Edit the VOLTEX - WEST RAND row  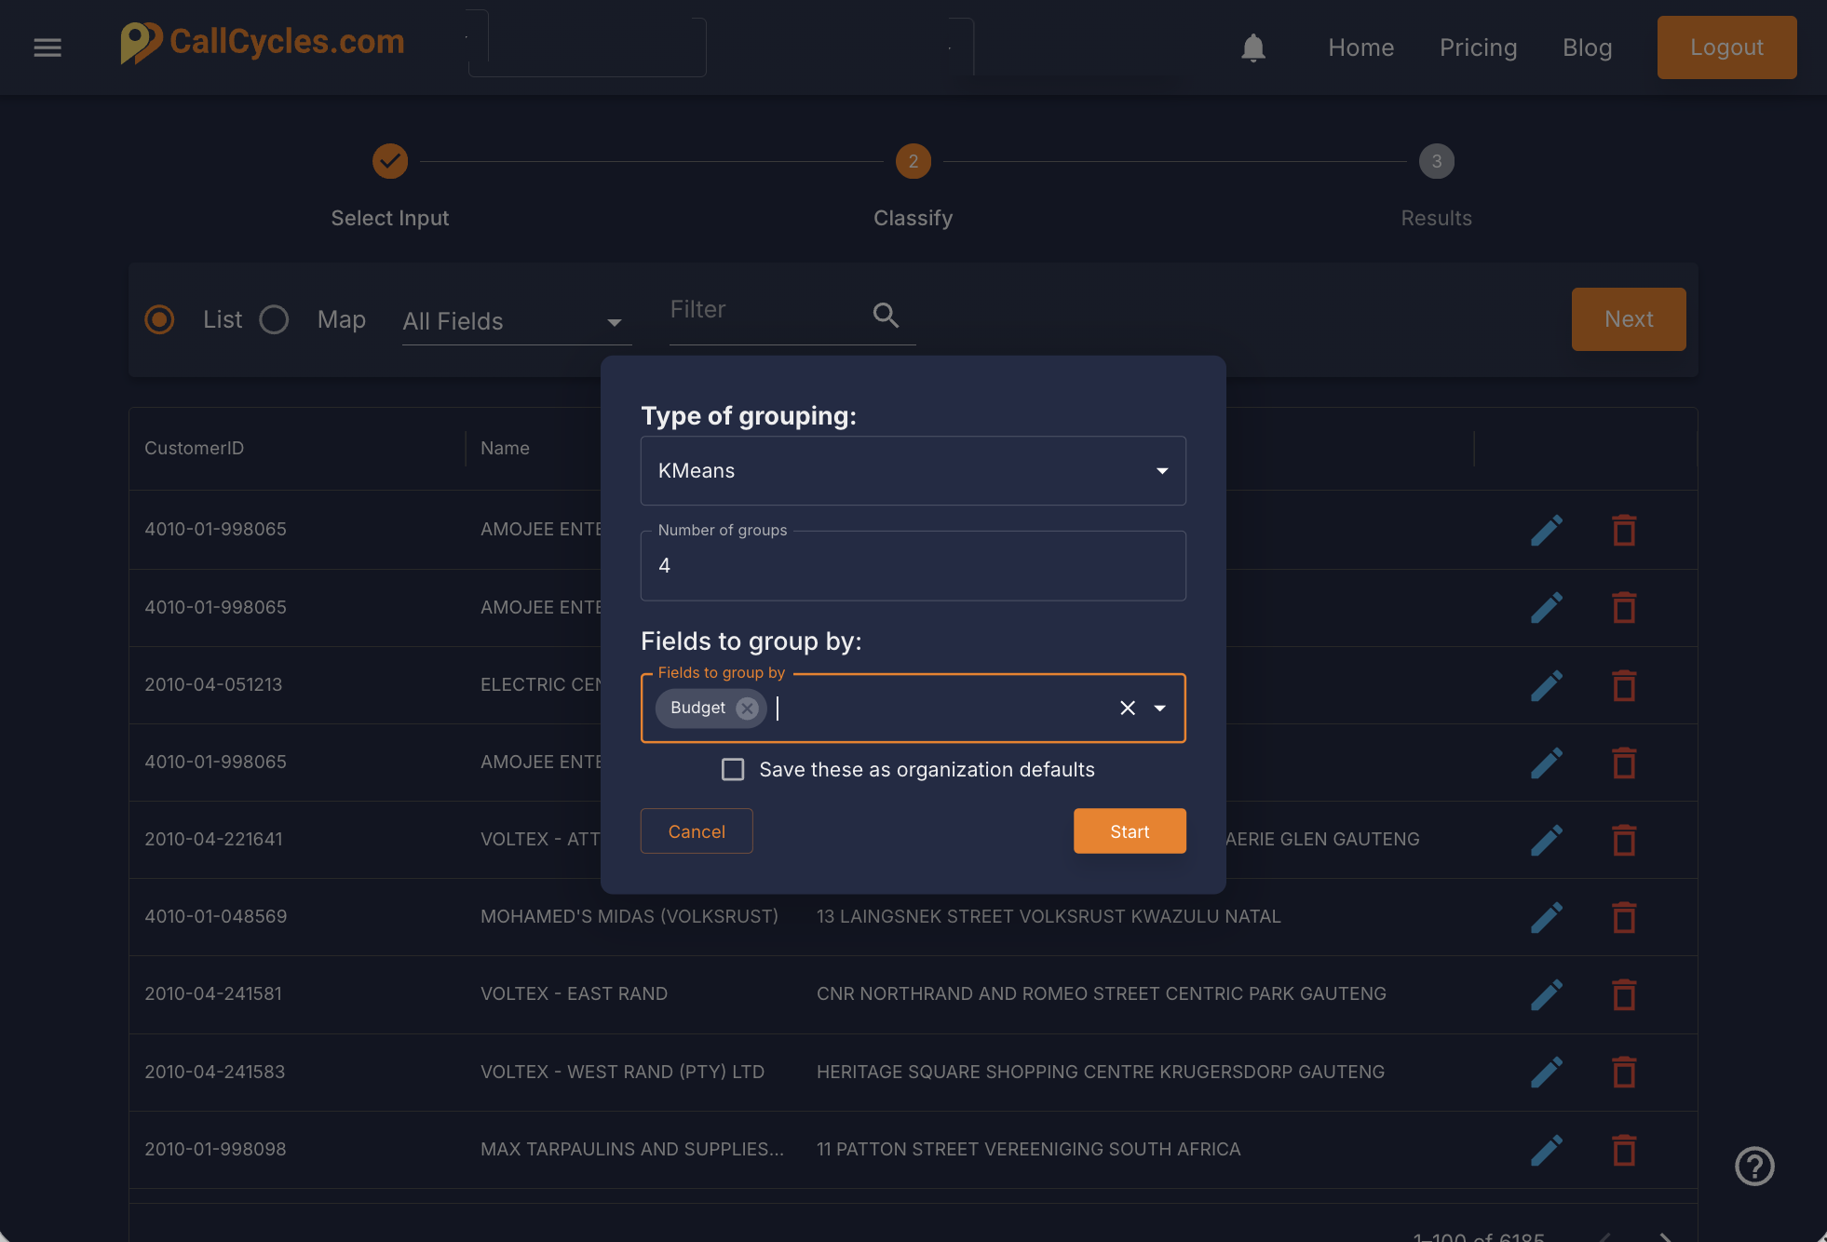click(1547, 1073)
